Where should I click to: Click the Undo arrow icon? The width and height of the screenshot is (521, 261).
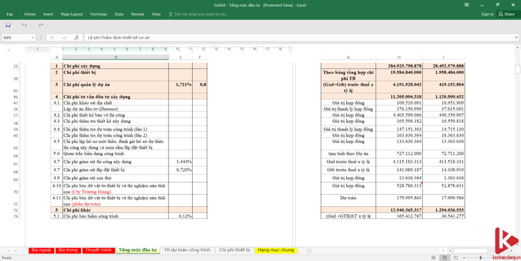[x=24, y=25]
